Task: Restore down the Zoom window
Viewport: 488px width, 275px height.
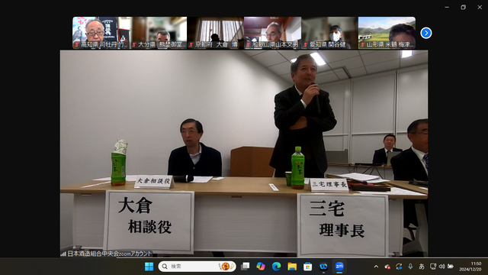Action: tap(463, 7)
